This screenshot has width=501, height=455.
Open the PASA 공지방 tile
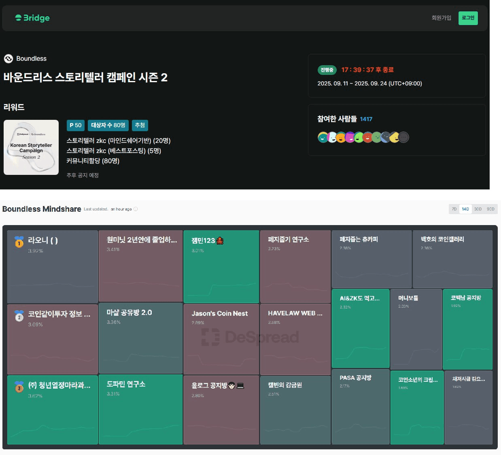pos(361,407)
